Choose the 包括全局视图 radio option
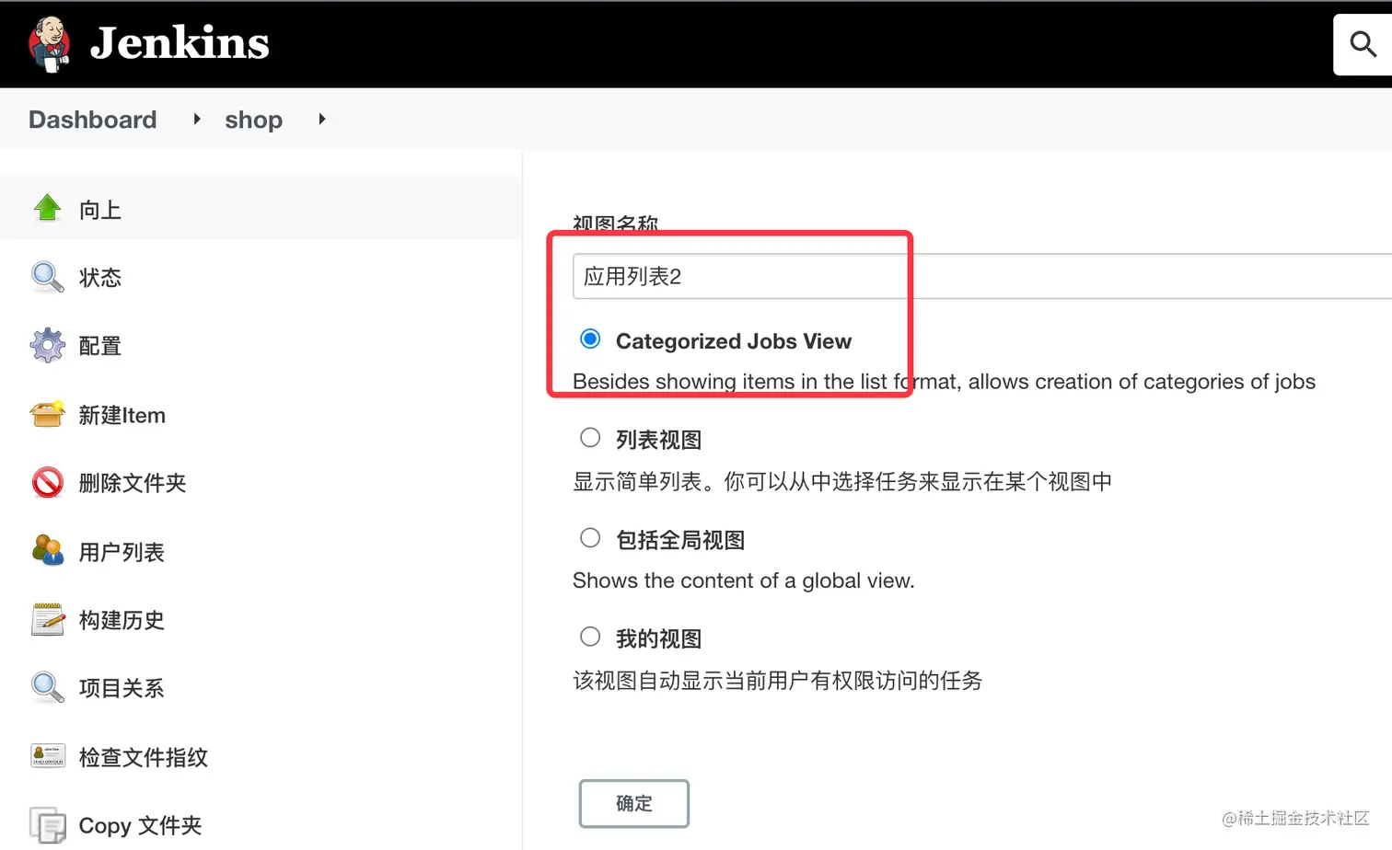 (x=590, y=538)
